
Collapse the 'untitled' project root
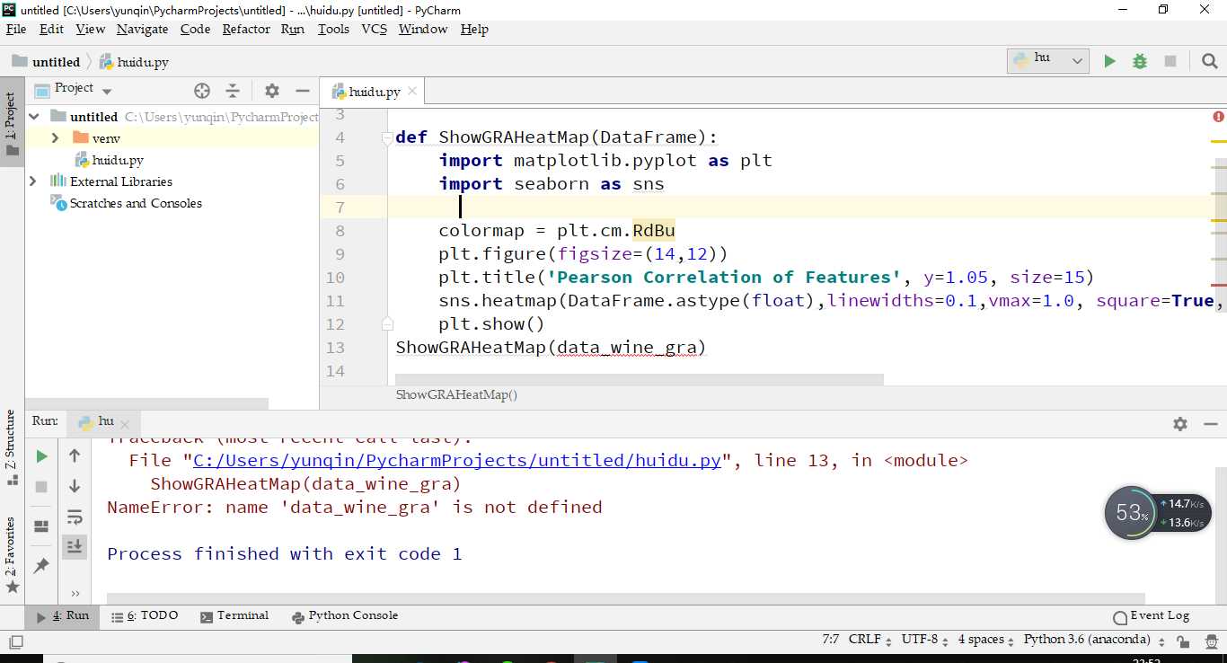(x=34, y=117)
